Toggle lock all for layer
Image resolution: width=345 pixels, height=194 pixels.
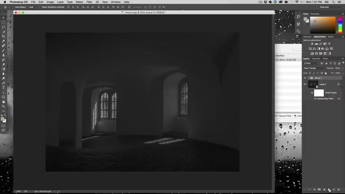point(326,73)
